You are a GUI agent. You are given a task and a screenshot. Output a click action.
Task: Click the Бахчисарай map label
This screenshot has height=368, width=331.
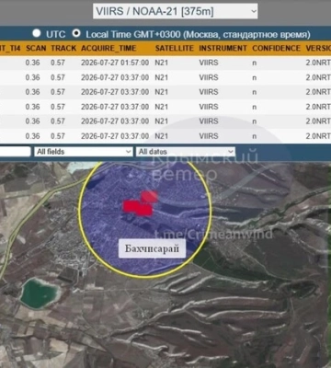pos(152,248)
